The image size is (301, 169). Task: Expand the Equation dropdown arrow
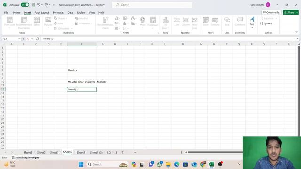[x=276, y=18]
